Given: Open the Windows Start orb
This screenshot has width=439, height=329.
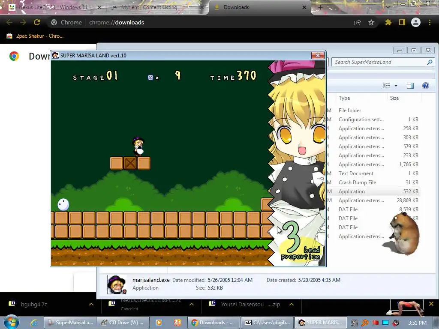Looking at the screenshot, I should pos(12,322).
